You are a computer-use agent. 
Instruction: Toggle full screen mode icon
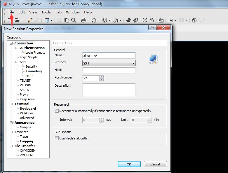click(145, 20)
